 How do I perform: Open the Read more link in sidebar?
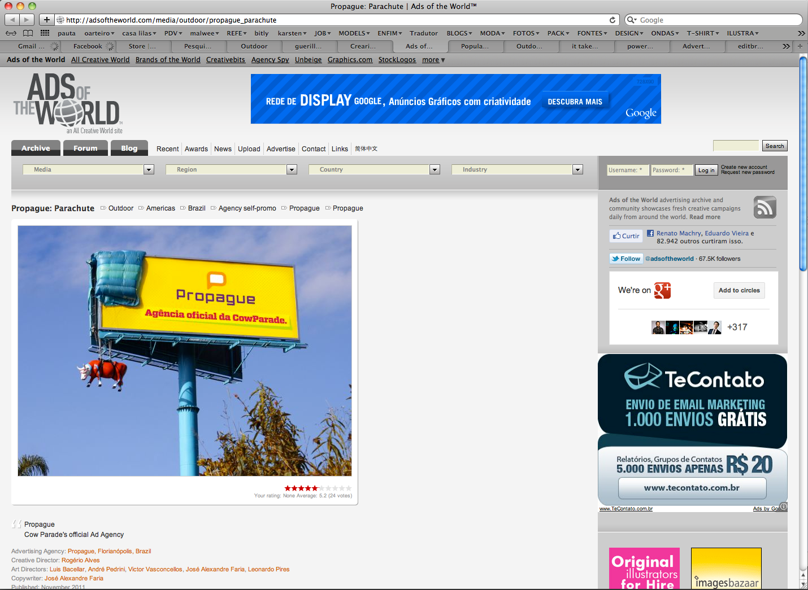[705, 217]
